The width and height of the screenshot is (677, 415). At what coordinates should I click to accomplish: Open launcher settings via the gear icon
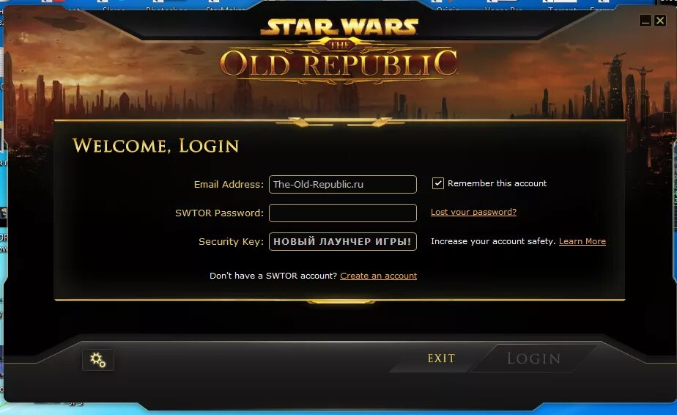[98, 360]
